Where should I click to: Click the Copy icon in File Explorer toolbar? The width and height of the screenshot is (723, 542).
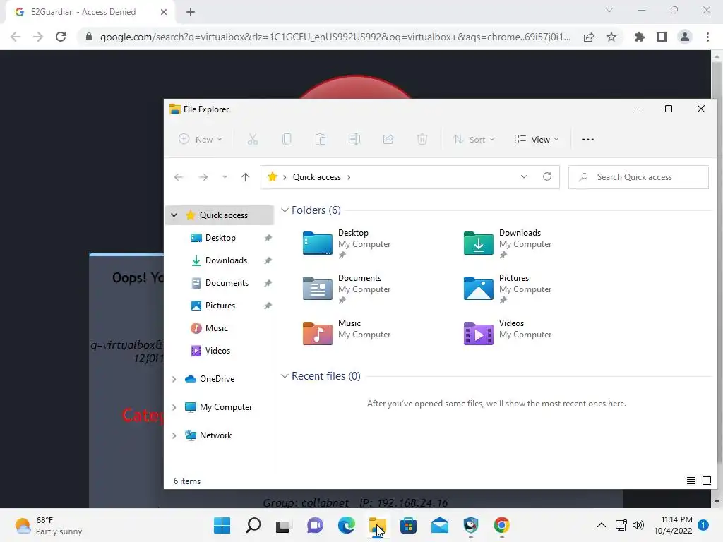coord(287,139)
